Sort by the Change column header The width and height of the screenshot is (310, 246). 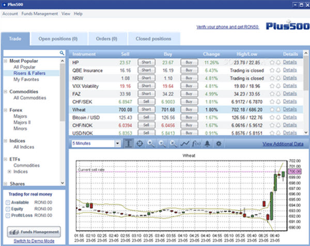coord(211,54)
